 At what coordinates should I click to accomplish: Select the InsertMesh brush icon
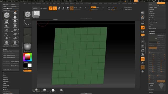tap(7, 30)
